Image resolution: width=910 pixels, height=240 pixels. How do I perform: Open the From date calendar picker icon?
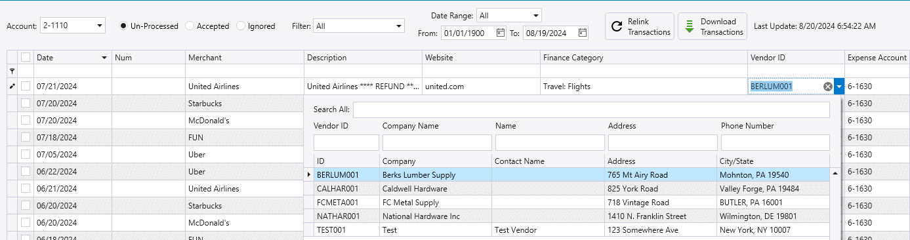[501, 33]
